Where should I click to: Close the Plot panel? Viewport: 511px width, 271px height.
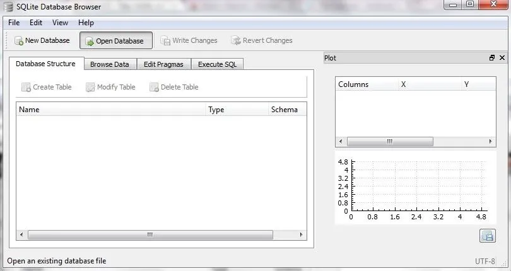pos(502,57)
